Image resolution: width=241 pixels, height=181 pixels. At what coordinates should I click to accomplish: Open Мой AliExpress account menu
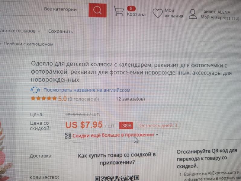pyautogui.click(x=220, y=17)
